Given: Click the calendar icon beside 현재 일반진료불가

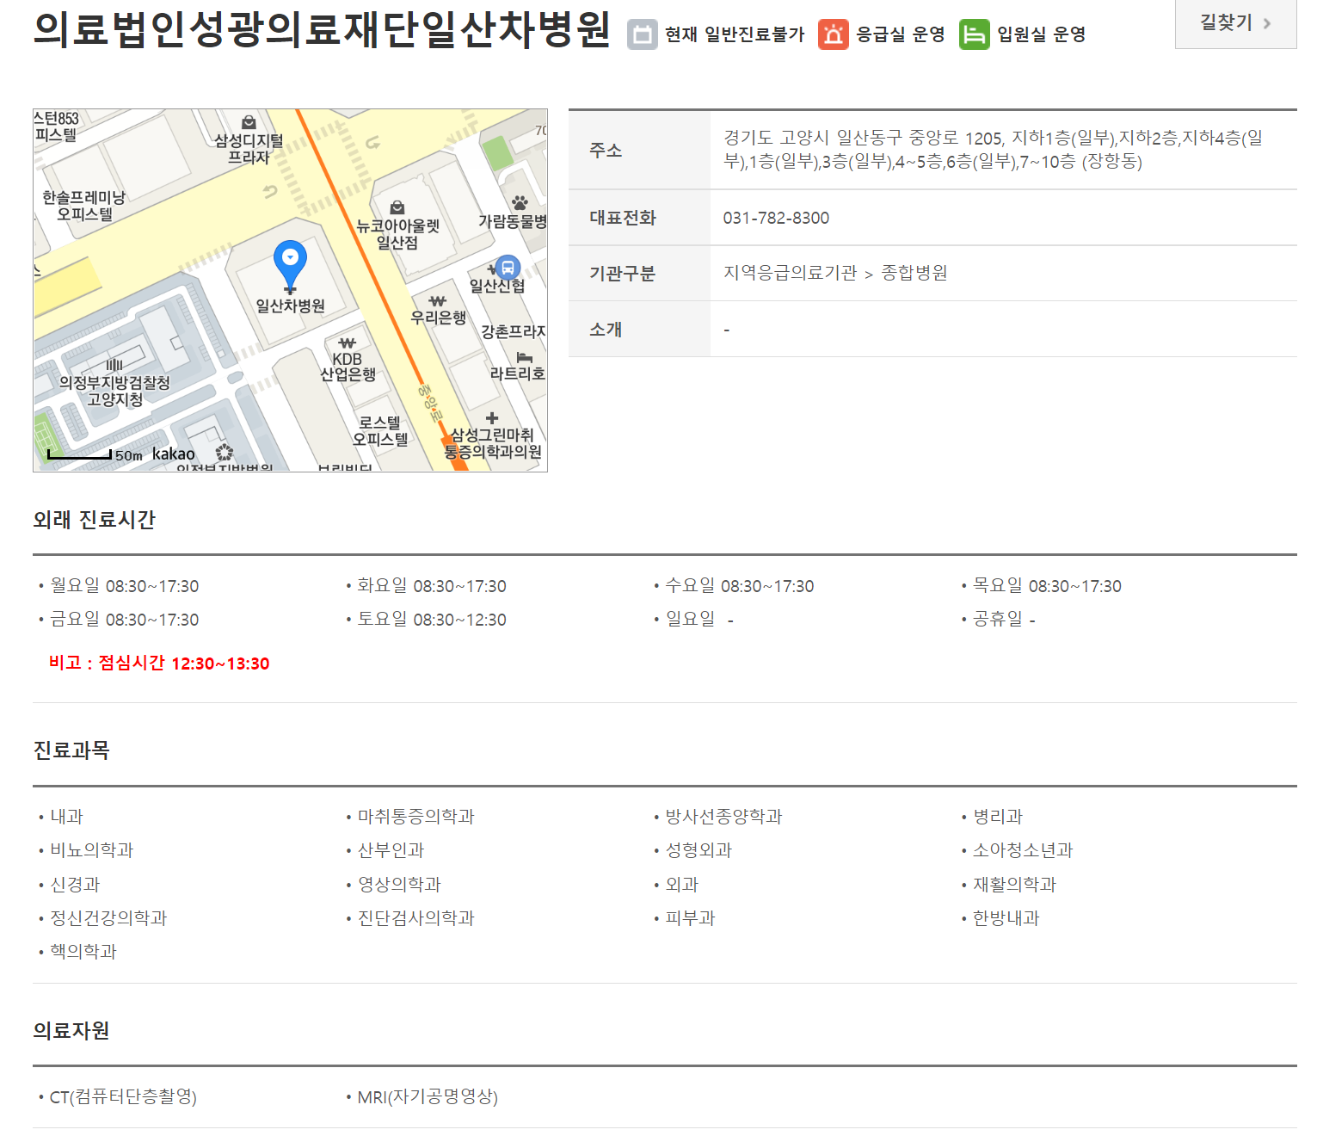Looking at the screenshot, I should point(642,34).
